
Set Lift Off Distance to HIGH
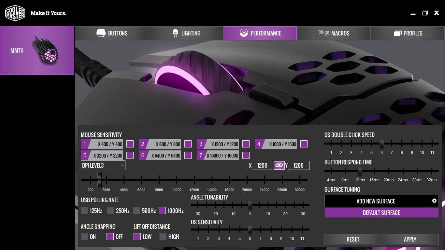pyautogui.click(x=162, y=237)
